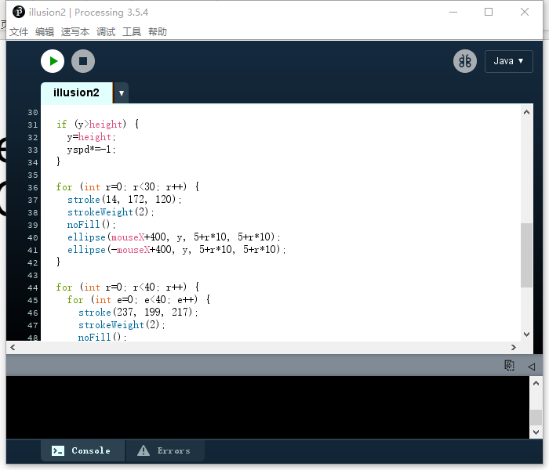Minimize the Processing window
This screenshot has width=549, height=470.
click(453, 12)
